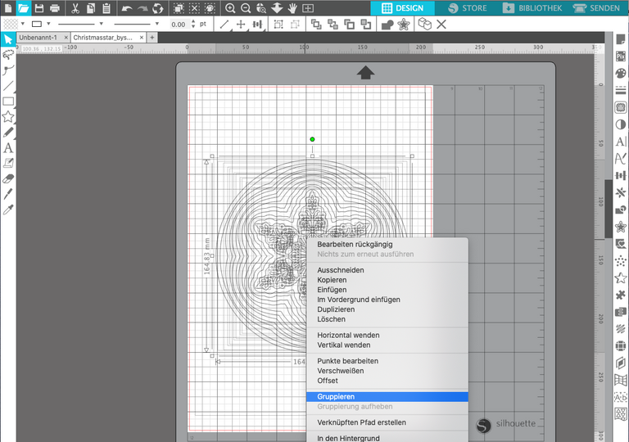The image size is (629, 442).
Task: Select the Pan hand tool in top toolbar
Action: (x=292, y=8)
